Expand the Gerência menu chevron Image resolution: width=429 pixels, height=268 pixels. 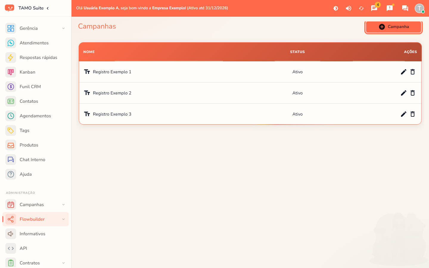tap(63, 28)
